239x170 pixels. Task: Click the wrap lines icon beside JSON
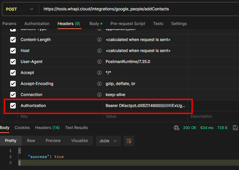pyautogui.click(x=129, y=141)
